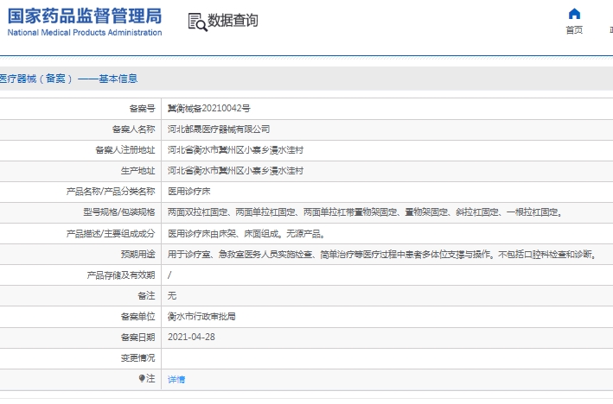The height and width of the screenshot is (404, 613).
Task: Click the 产品存储及有效期 label
Action: click(x=121, y=275)
